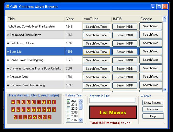The image size is (173, 132).
Task: Search IMDB for A Christmas Carol 1984
Action: click(x=125, y=77)
